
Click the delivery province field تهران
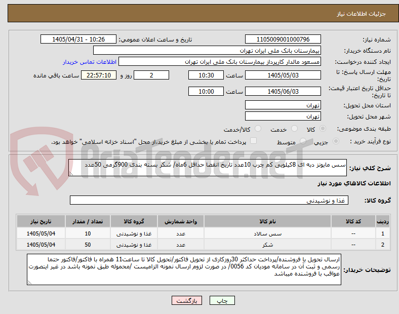click(x=283, y=105)
